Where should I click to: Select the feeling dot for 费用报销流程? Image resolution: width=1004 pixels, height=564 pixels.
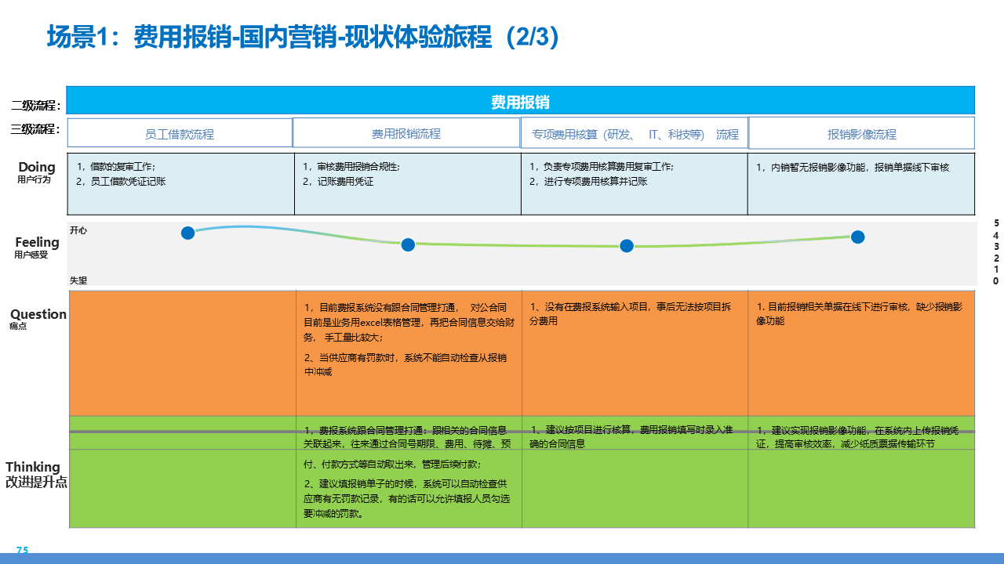408,244
